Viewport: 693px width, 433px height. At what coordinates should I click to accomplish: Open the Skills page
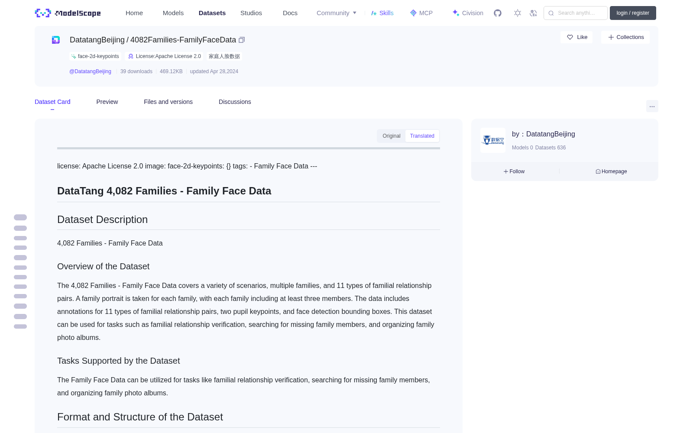pyautogui.click(x=382, y=13)
